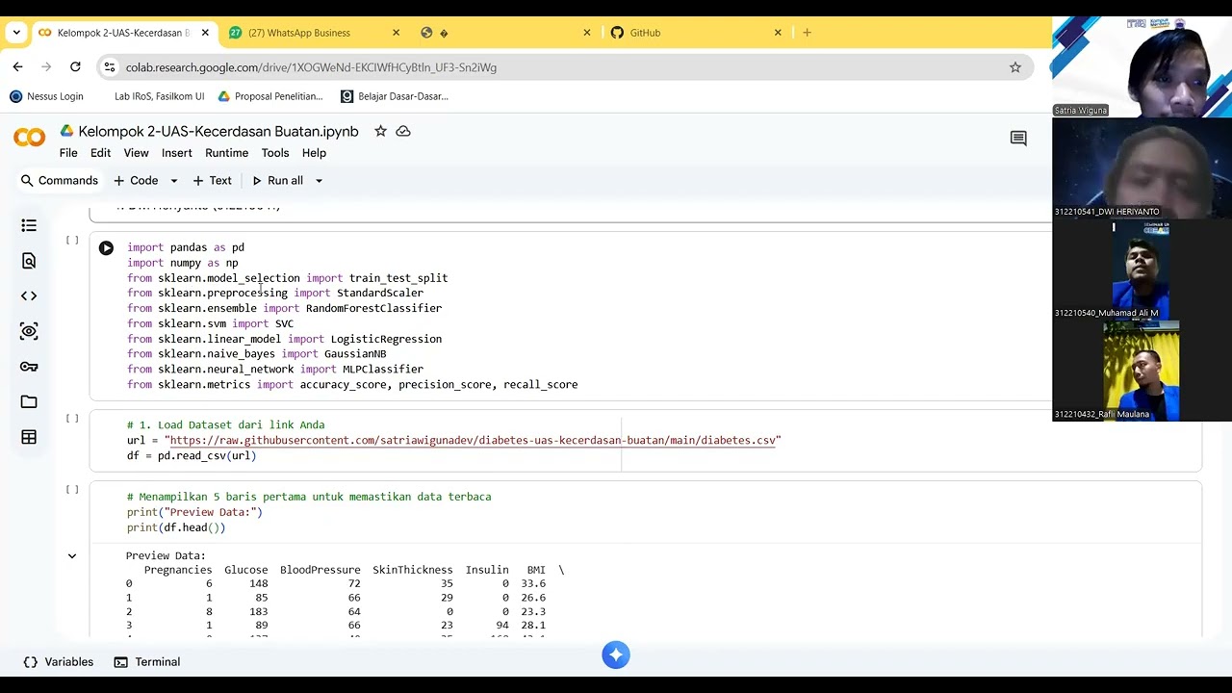
Task: Click the cloud save status icon
Action: click(403, 131)
